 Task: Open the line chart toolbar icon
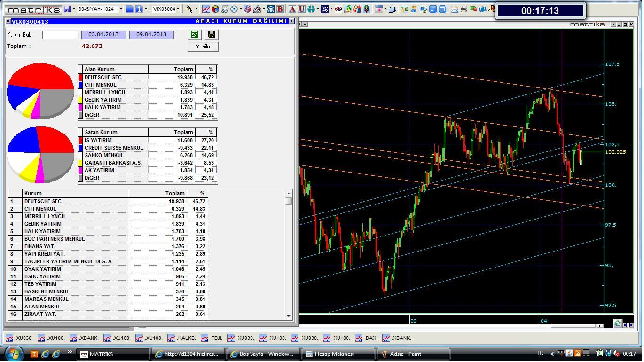coord(206,9)
